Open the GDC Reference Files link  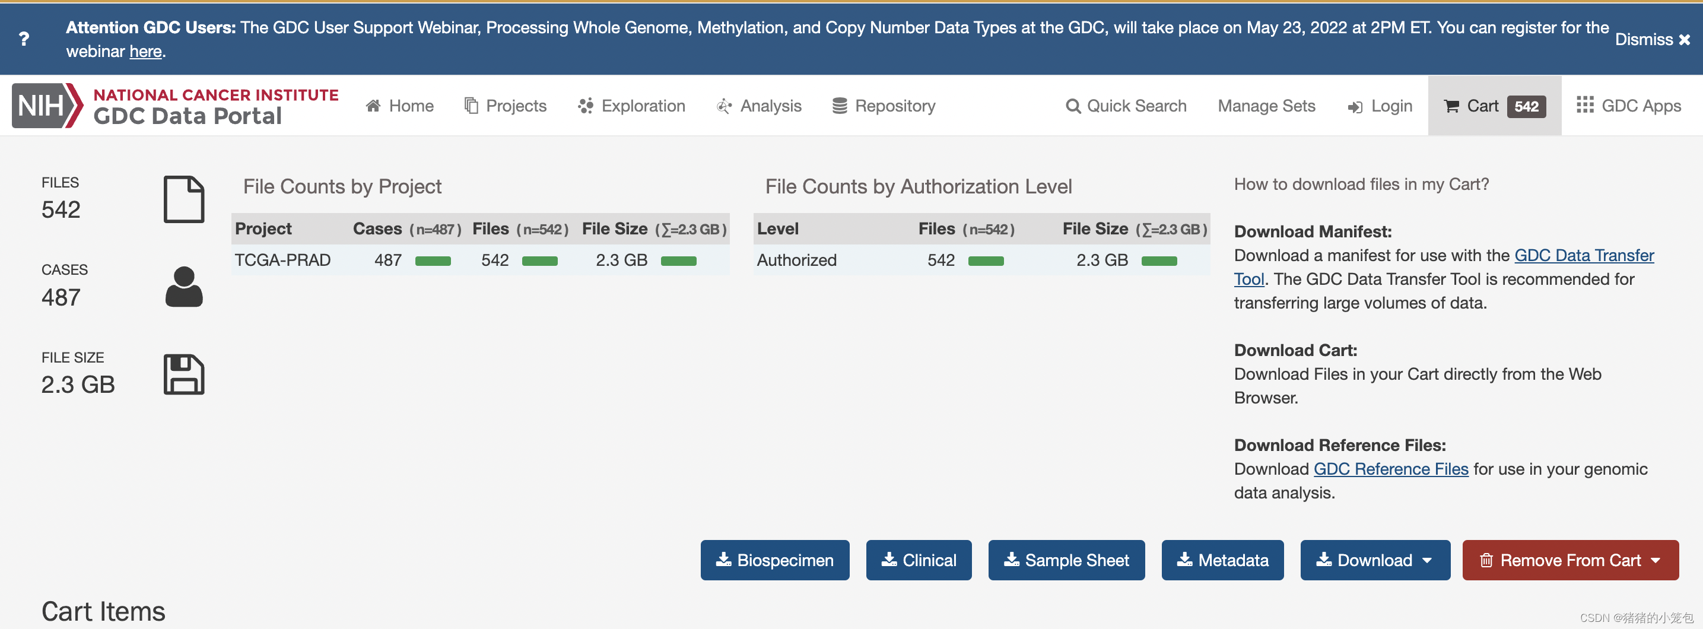coord(1391,469)
